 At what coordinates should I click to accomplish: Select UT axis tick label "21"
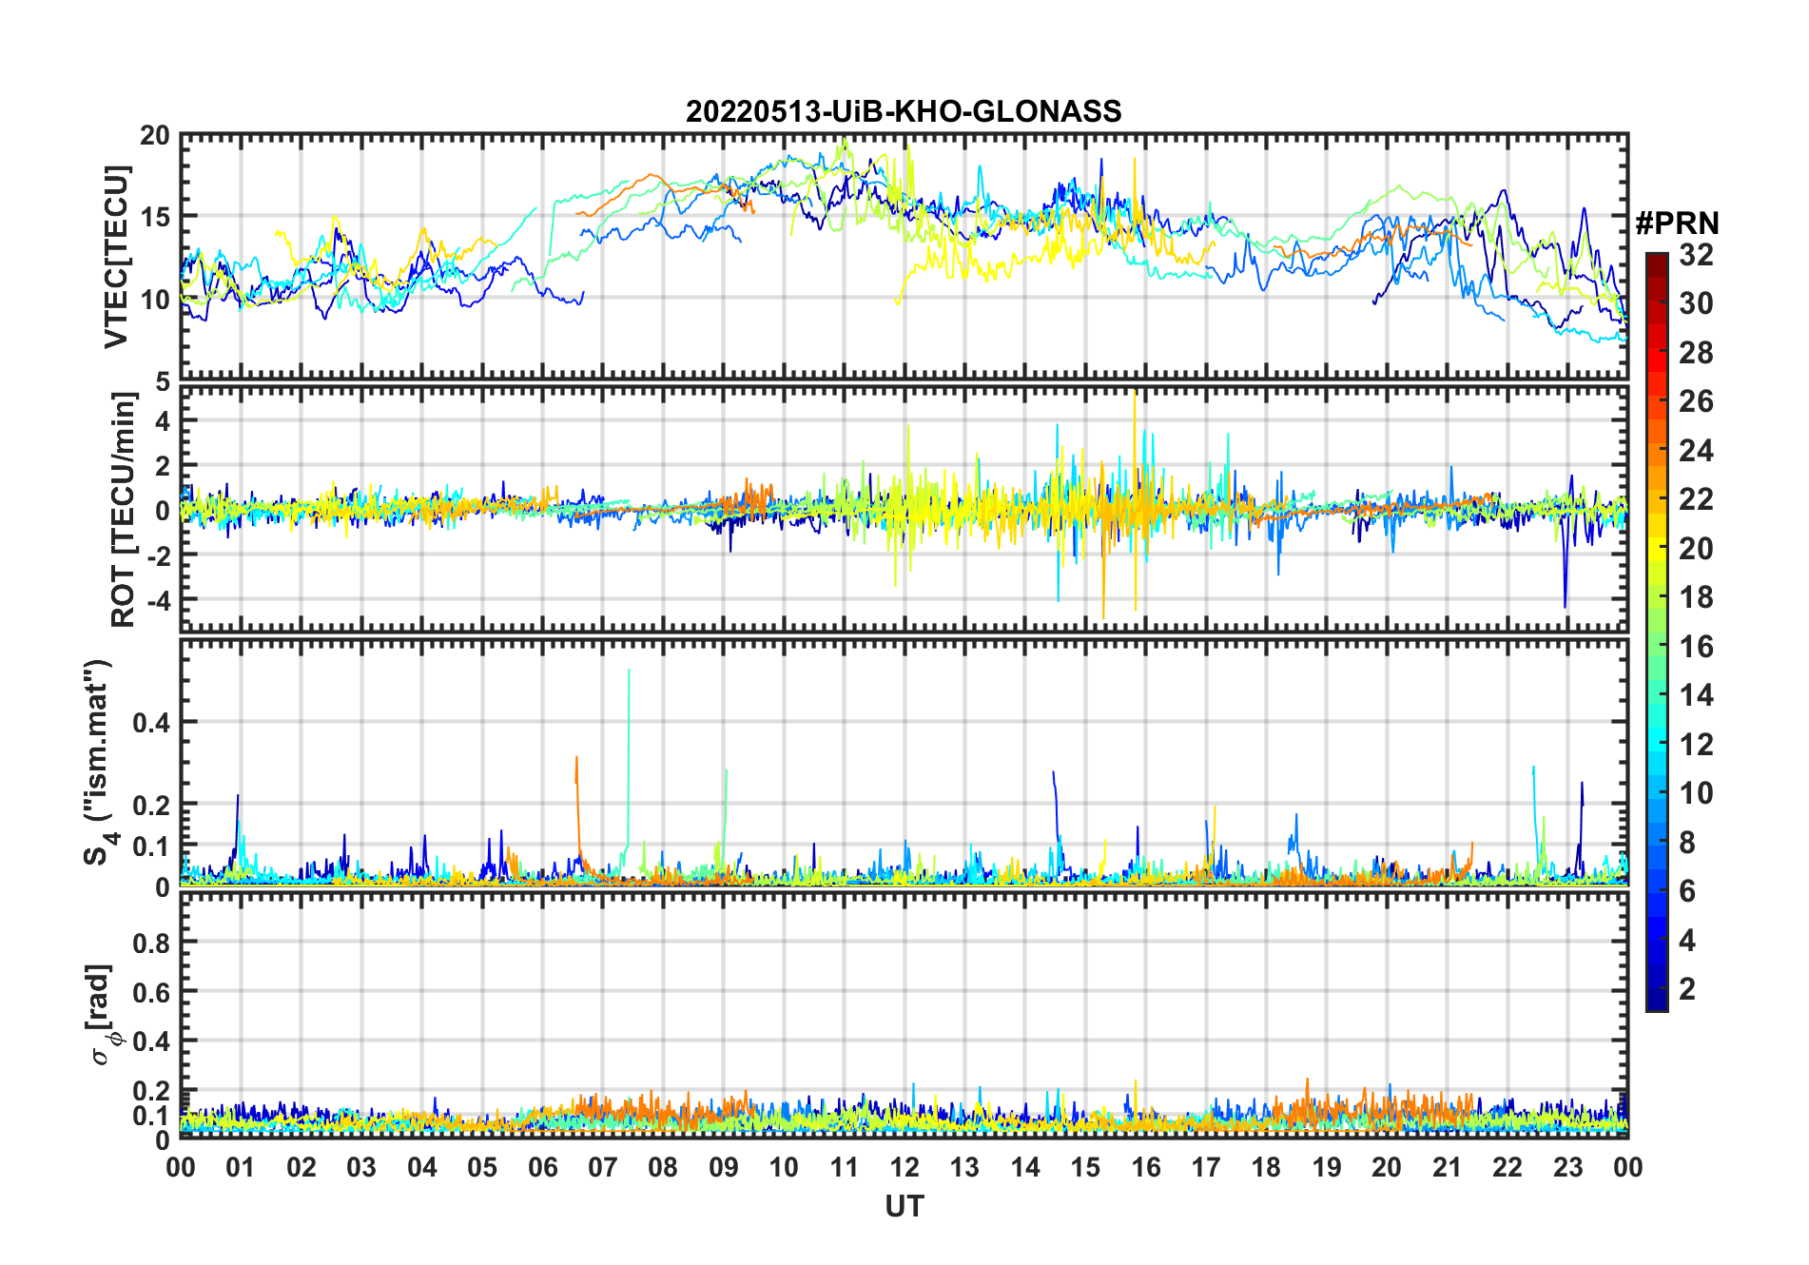click(1448, 1167)
